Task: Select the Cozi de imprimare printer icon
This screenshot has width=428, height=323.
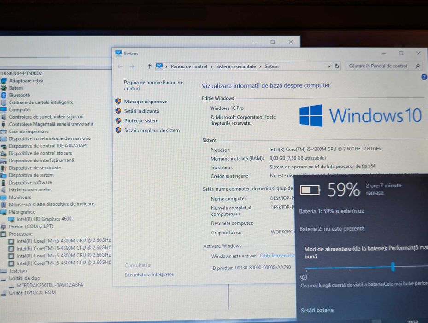Action: pos(4,132)
